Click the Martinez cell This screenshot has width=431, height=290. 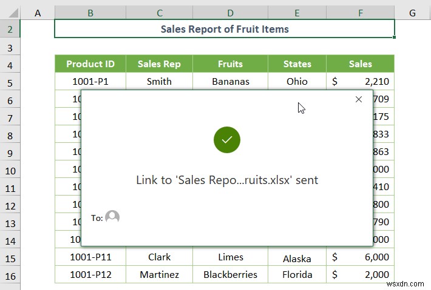click(159, 274)
